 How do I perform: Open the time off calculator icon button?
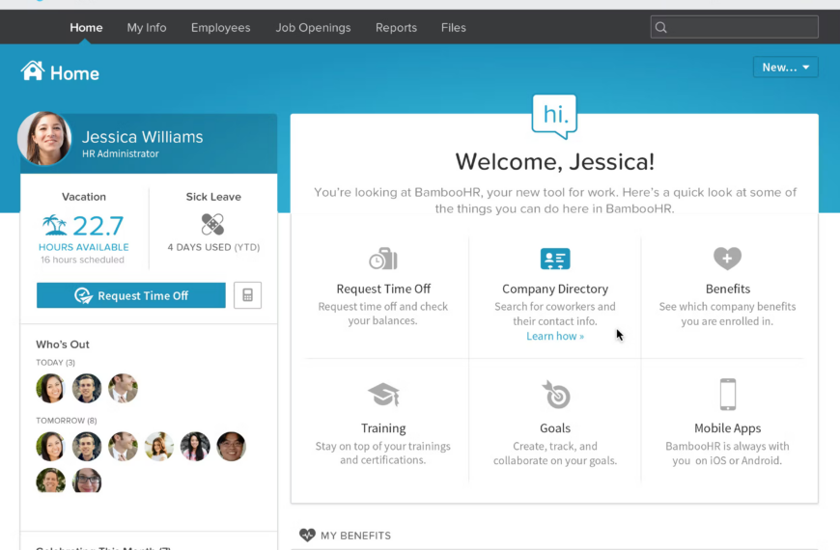tap(247, 295)
